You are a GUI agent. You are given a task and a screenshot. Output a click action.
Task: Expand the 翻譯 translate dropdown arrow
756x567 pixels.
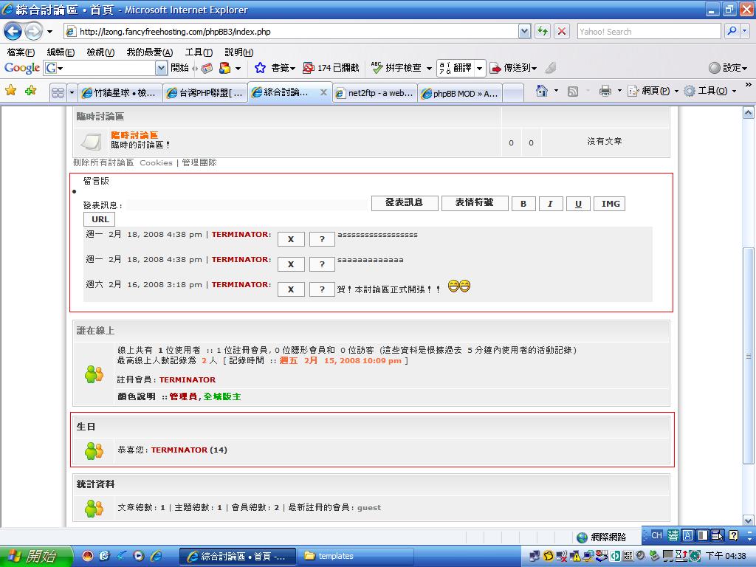click(x=479, y=68)
